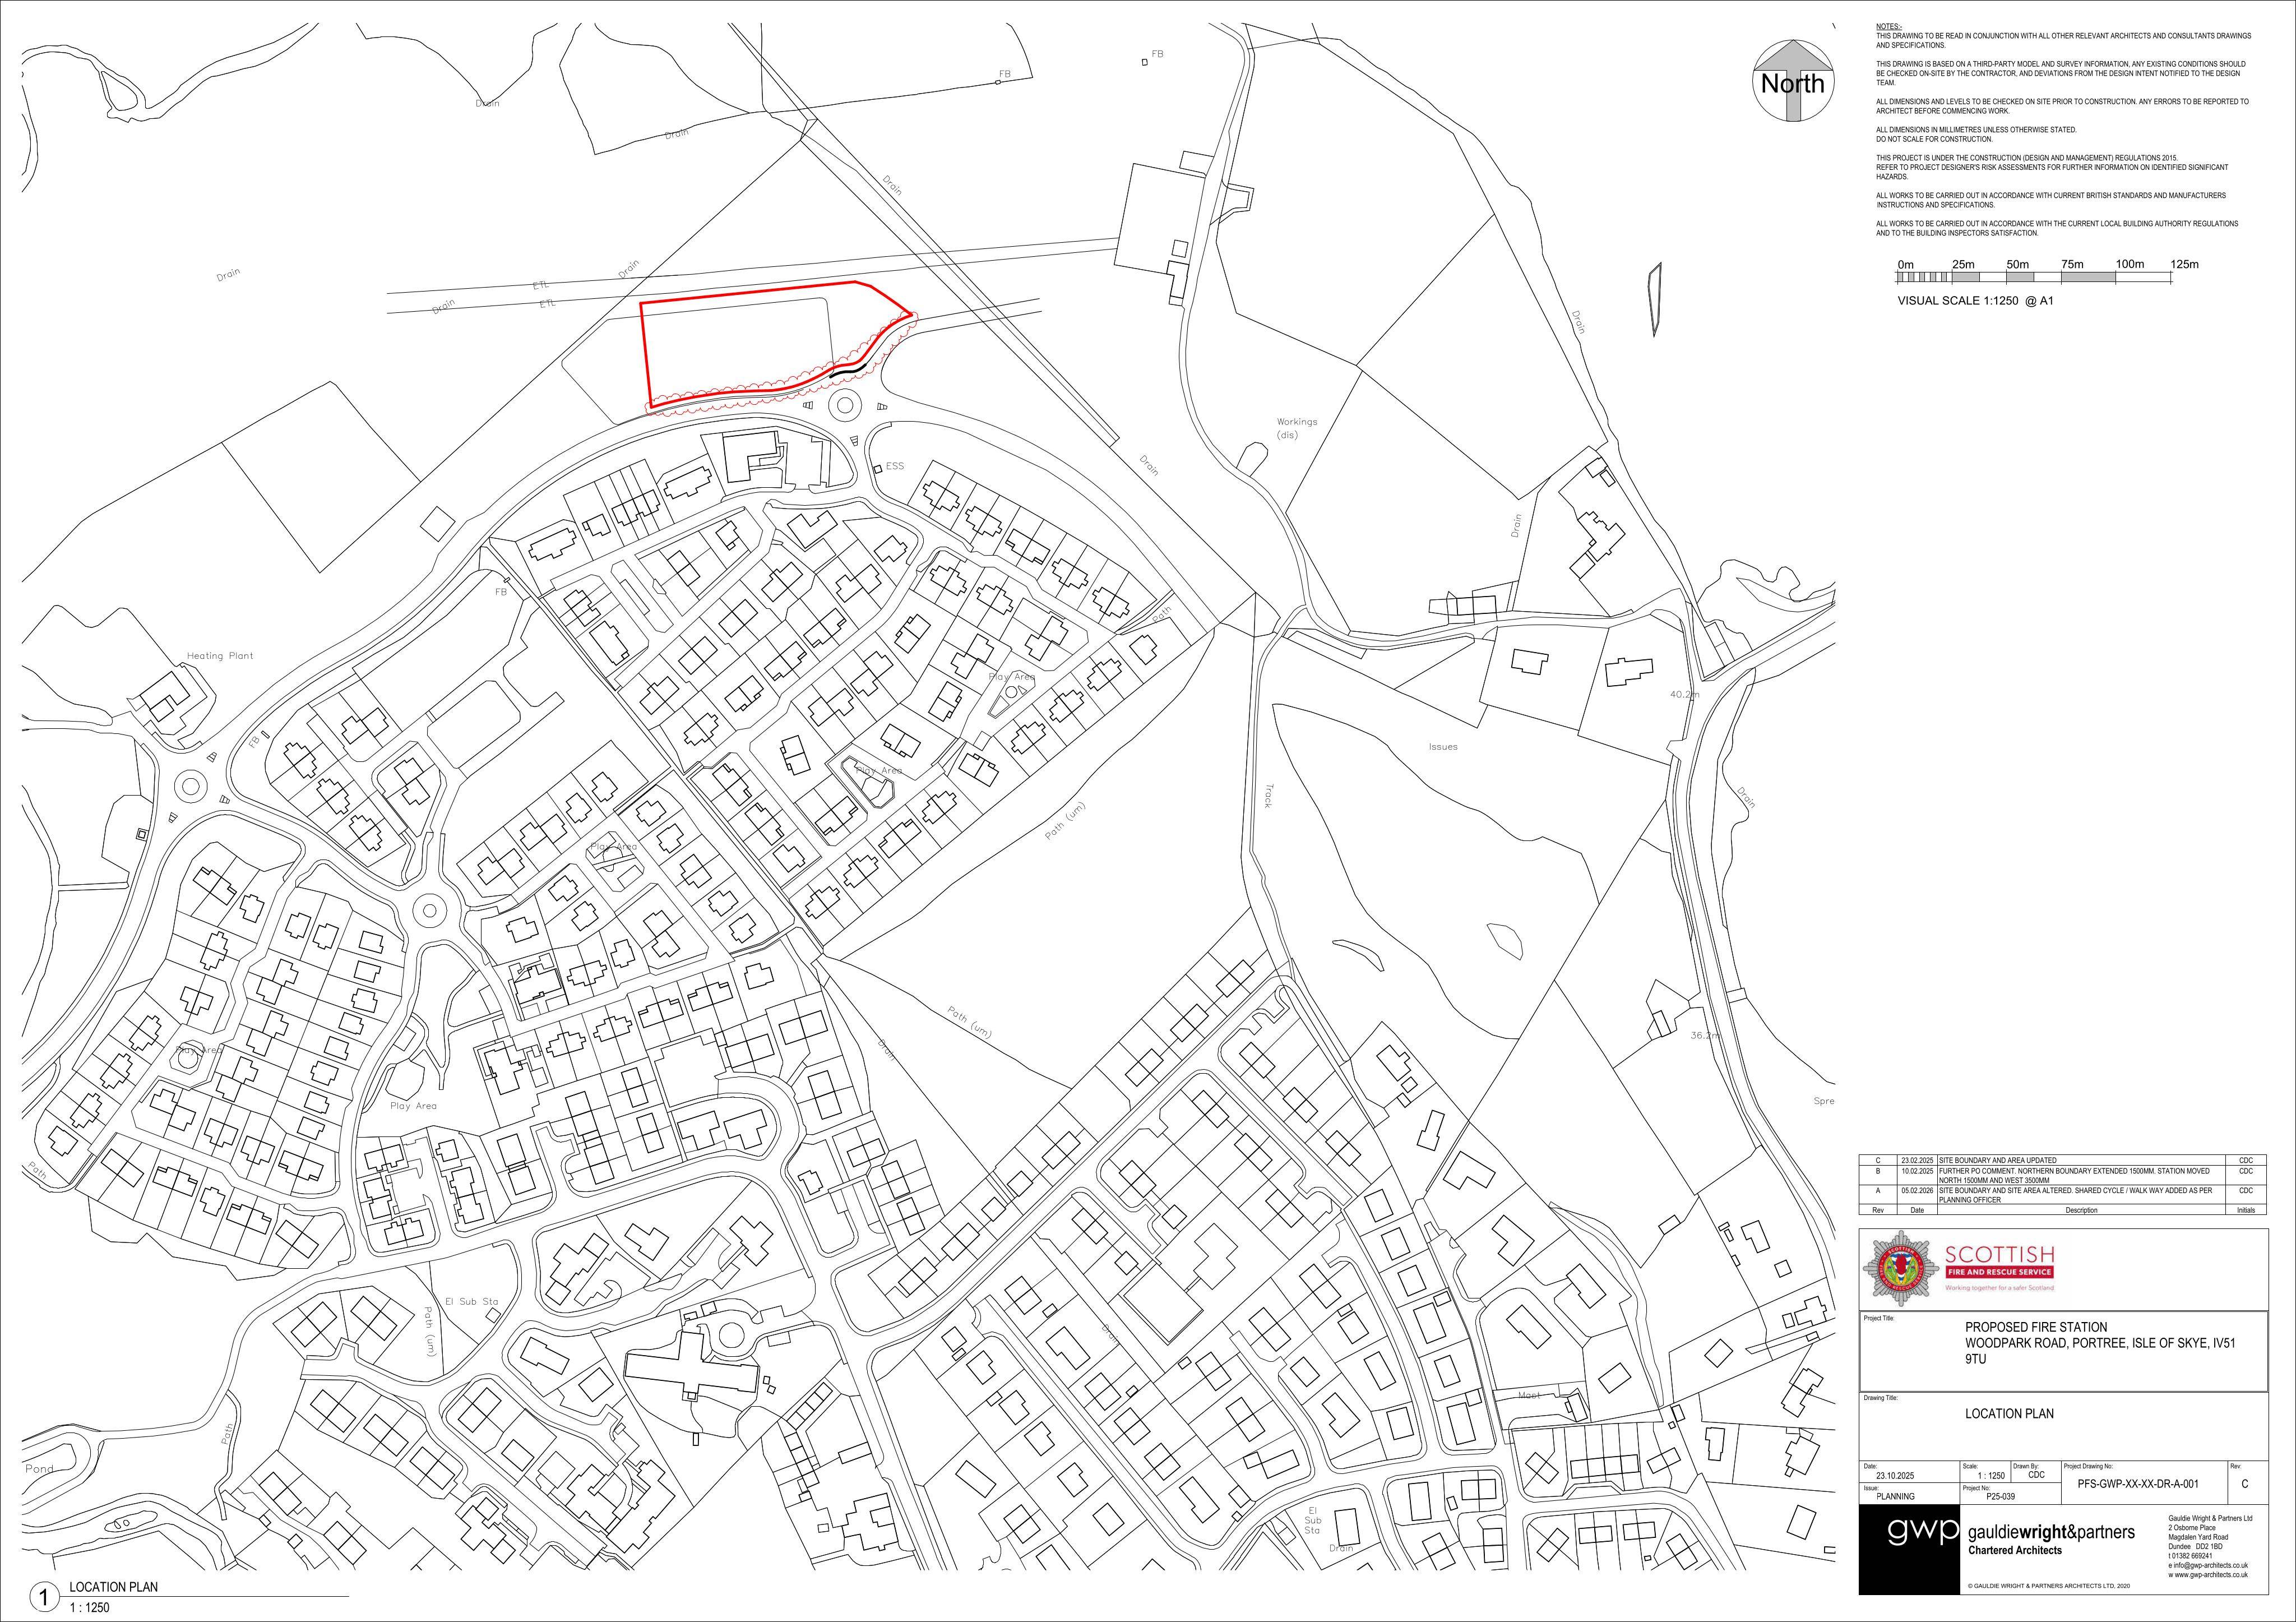Click the '40.2m' spot height label
2296x1622 pixels.
coord(1684,694)
